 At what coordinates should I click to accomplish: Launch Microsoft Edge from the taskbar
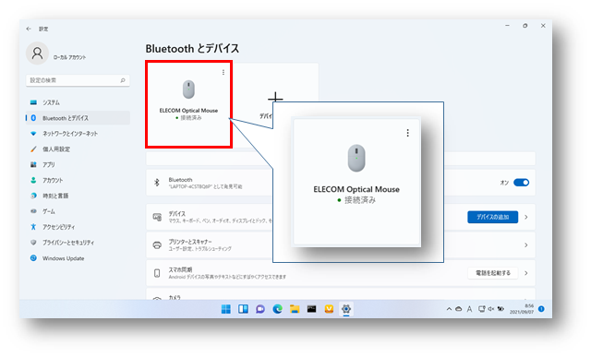pyautogui.click(x=277, y=309)
